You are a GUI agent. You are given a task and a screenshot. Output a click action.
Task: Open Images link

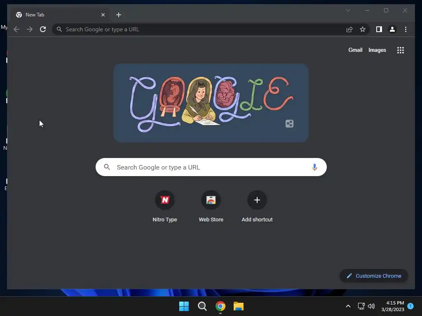pos(377,50)
